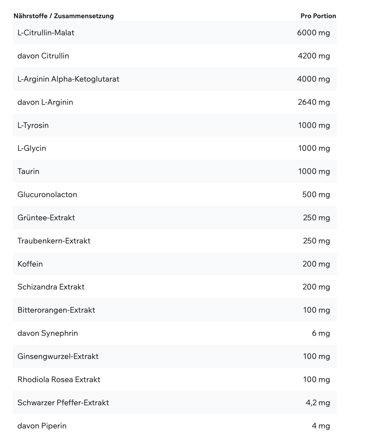Click the 4,2 mg value for Schwarzer Pfeffer-Extrakt
The image size is (369, 440).
pos(318,403)
